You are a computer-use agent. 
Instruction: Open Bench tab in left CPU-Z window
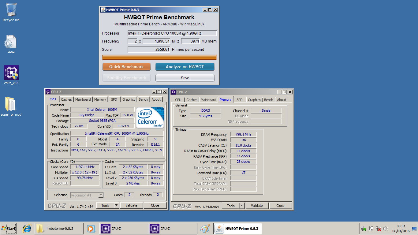point(143,99)
